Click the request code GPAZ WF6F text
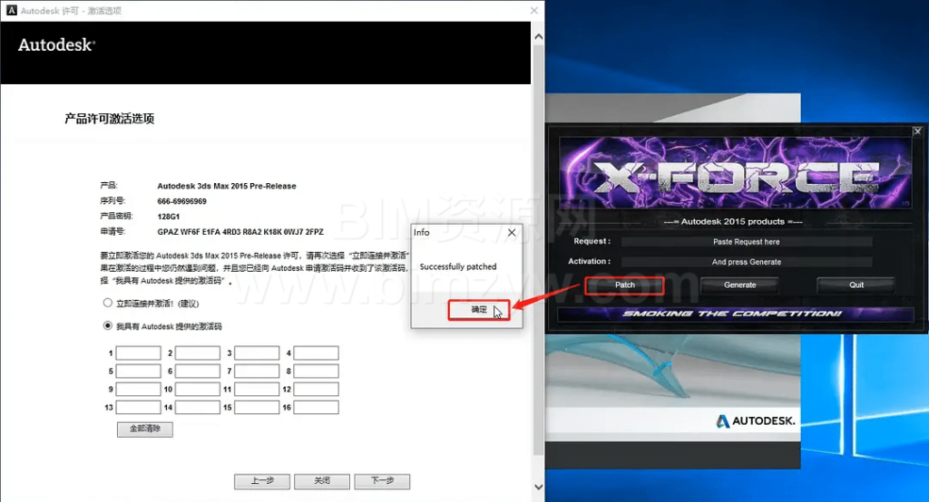 pos(240,232)
